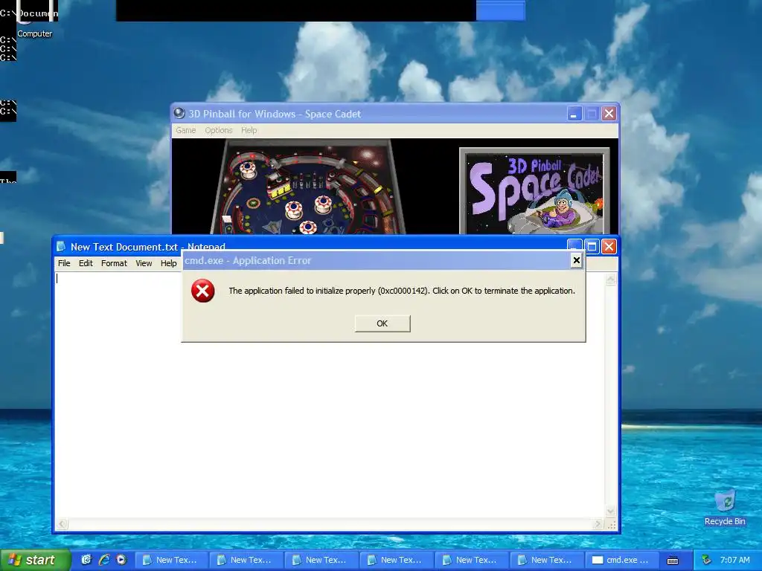Open Notepad's Help menu

(169, 263)
